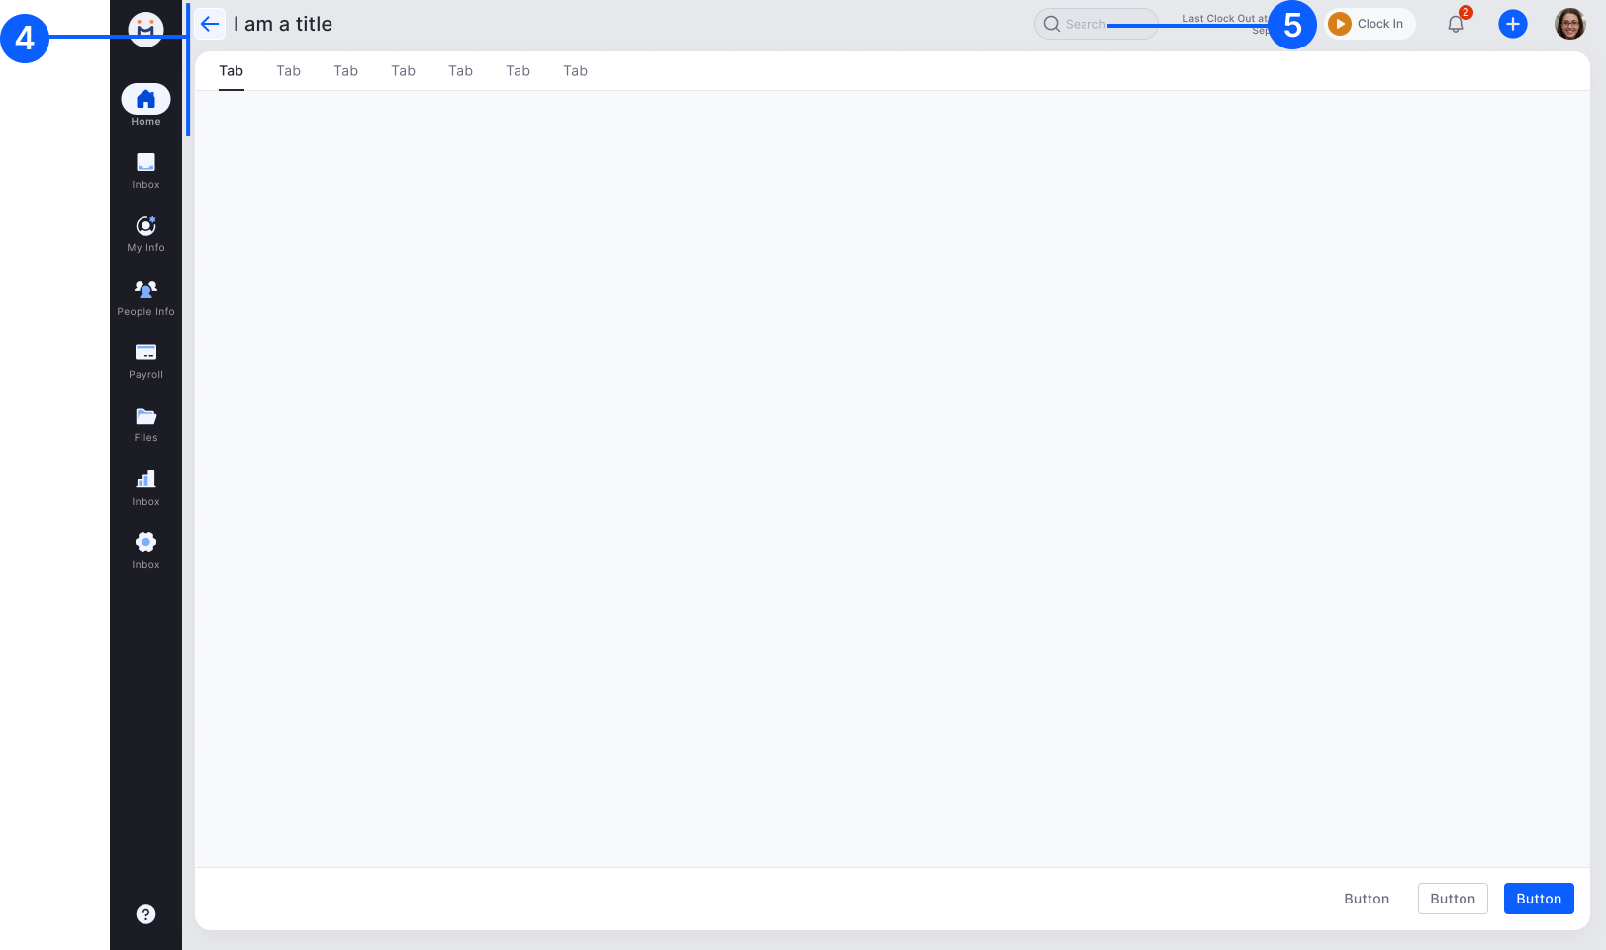
Task: Click the sidebar item with the bar chart icon
Action: point(145,486)
